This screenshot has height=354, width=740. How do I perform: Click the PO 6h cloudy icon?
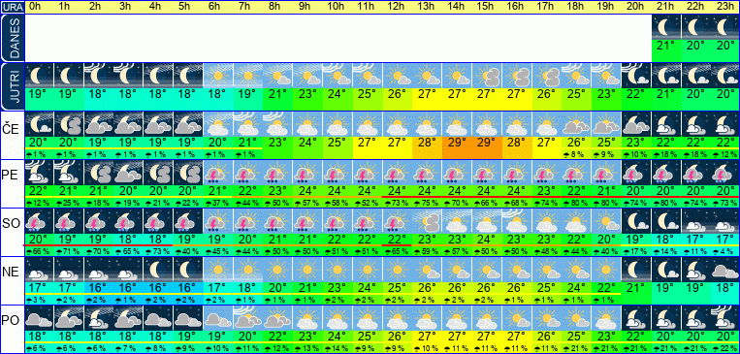pyautogui.click(x=217, y=318)
